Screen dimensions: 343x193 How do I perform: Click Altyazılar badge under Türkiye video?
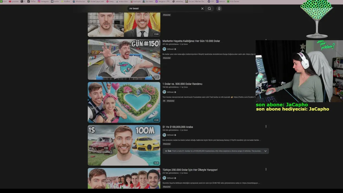167,187
